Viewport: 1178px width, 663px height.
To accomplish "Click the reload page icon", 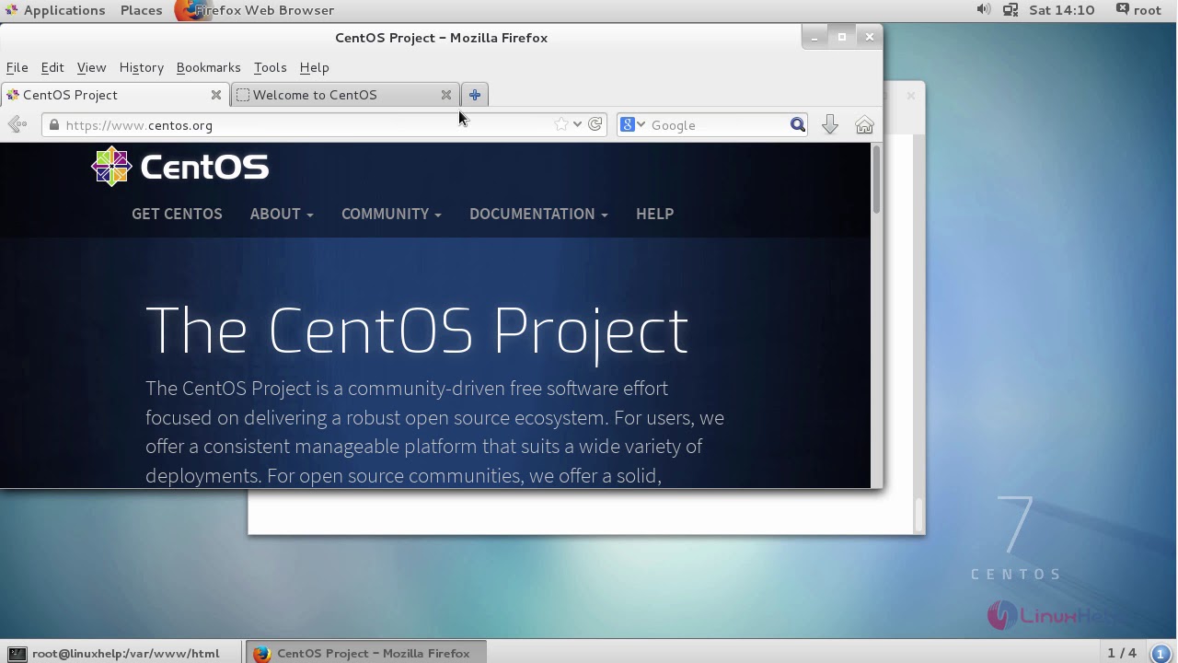I will 595,124.
